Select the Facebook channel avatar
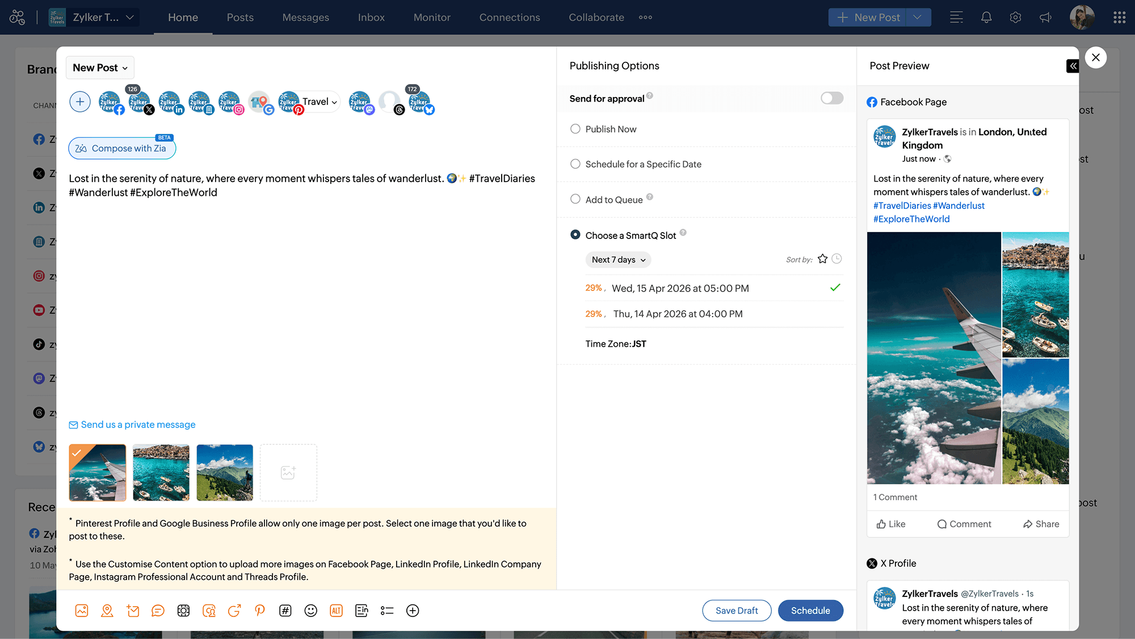 tap(110, 102)
